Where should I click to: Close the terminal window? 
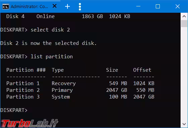(178, 6)
